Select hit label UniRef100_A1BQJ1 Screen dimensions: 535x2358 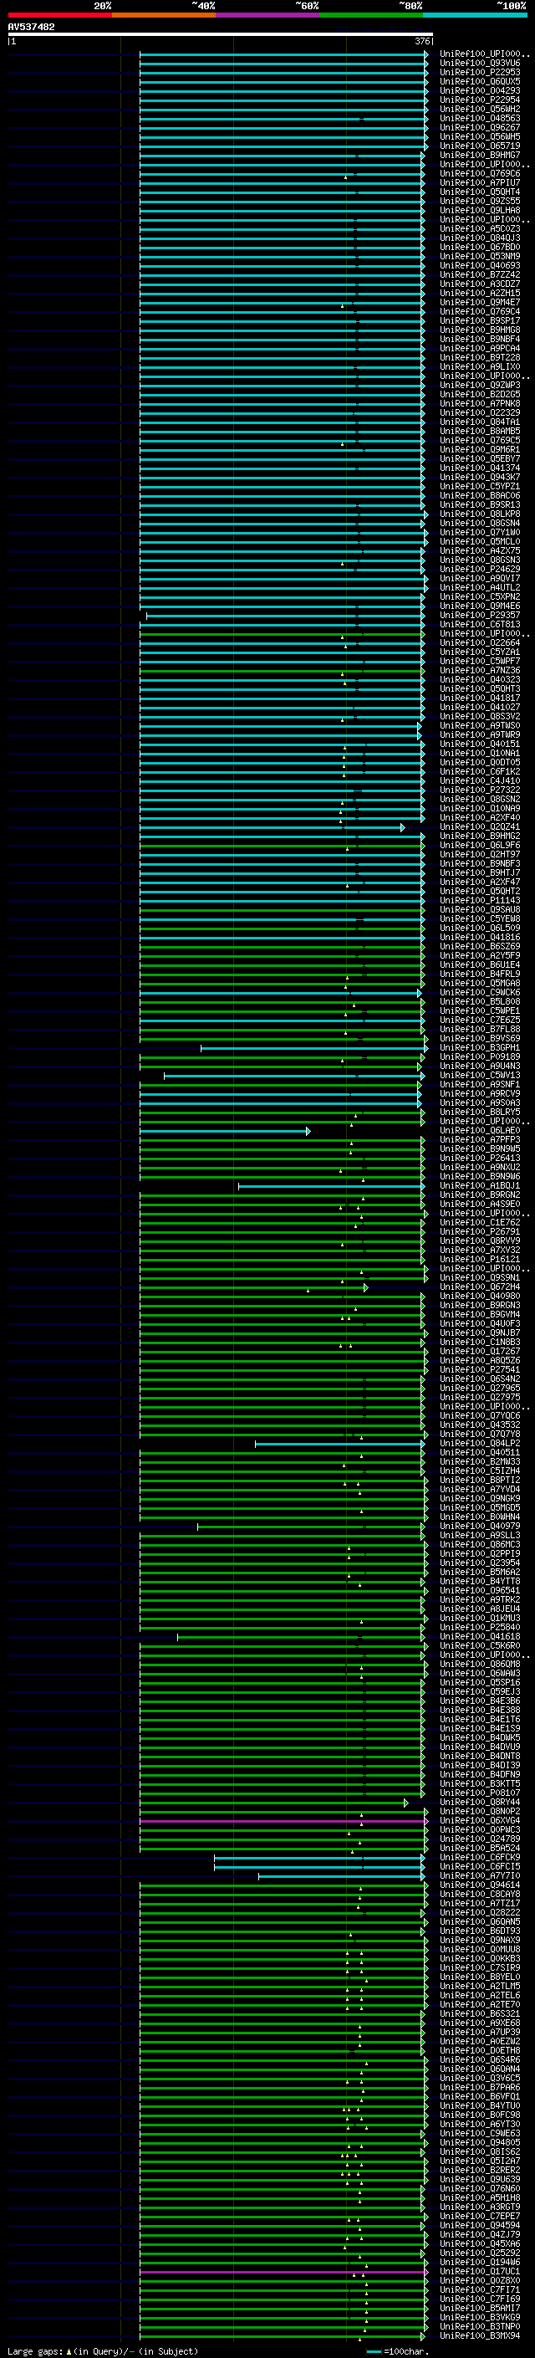coord(480,1186)
